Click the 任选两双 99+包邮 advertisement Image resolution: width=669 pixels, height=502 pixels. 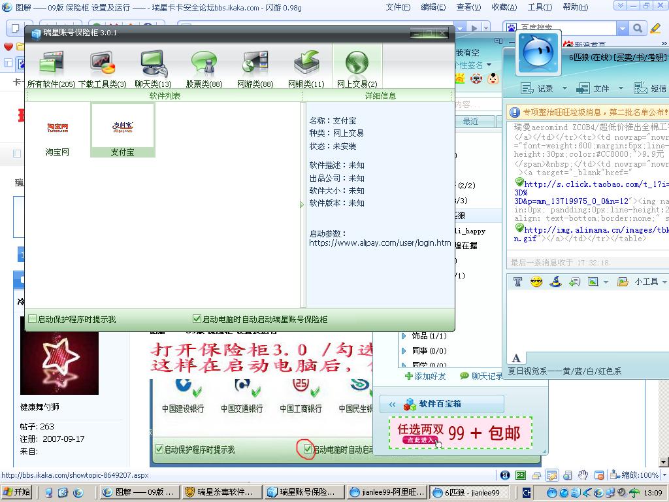click(x=461, y=433)
